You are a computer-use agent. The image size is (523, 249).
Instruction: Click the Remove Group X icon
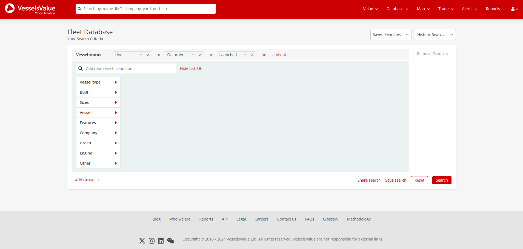[447, 54]
